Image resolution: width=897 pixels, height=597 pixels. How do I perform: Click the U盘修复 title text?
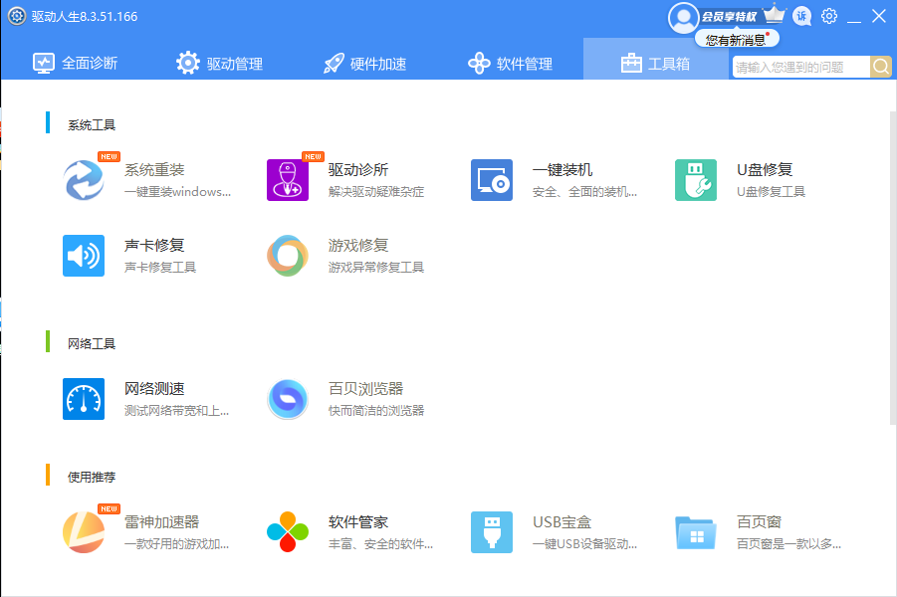tap(765, 170)
